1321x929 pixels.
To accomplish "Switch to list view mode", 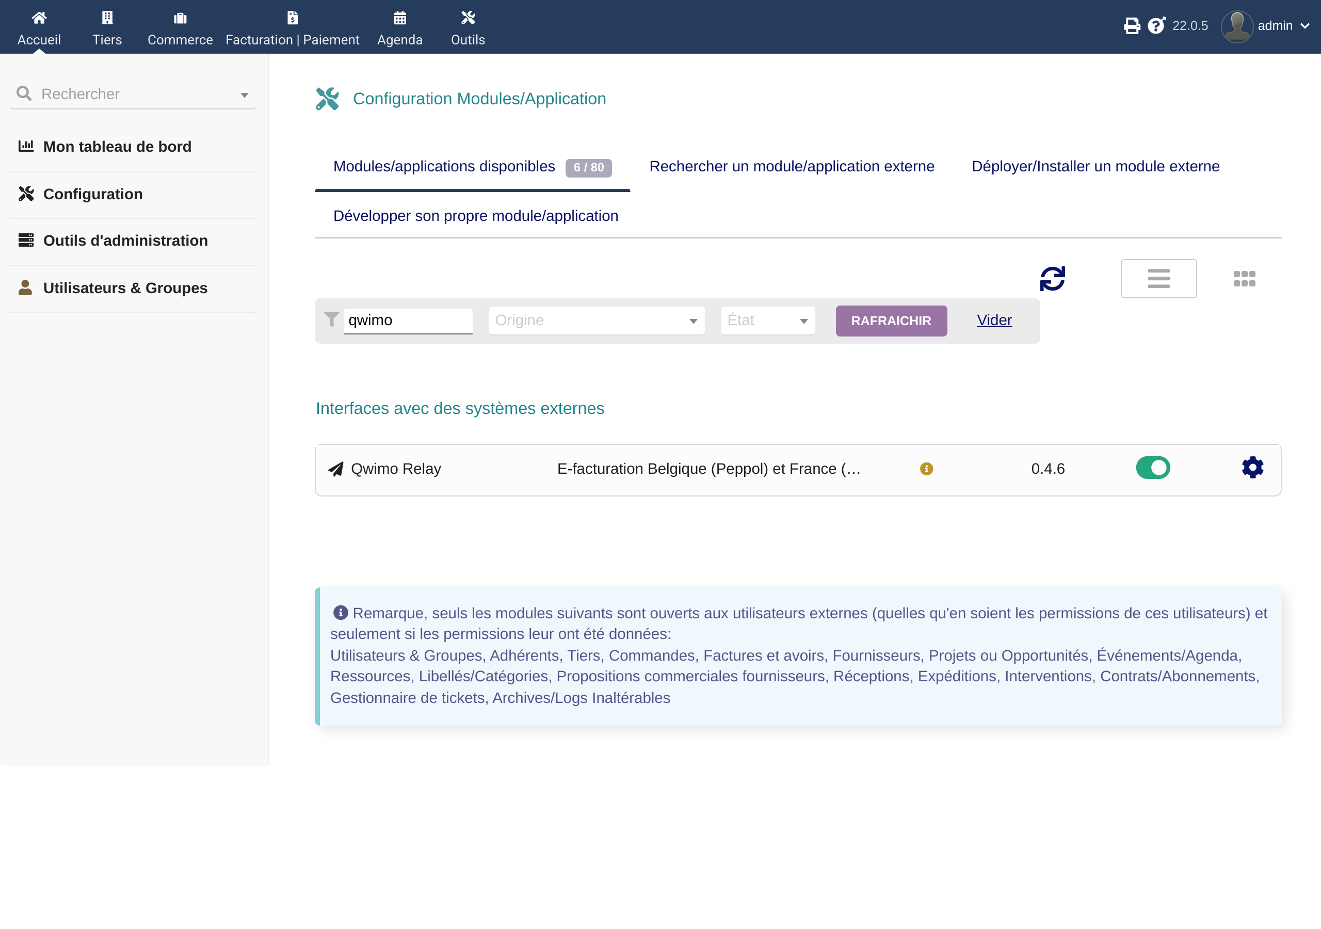I will [1159, 279].
